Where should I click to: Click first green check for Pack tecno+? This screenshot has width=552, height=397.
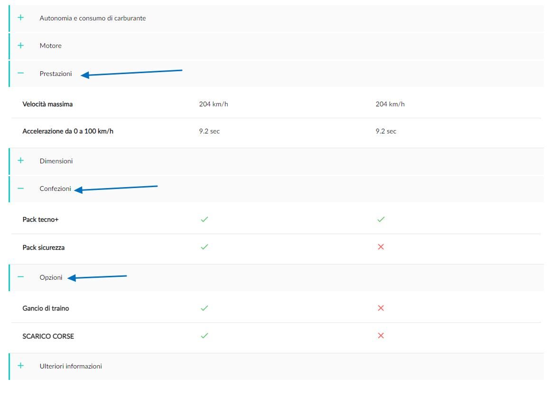[204, 219]
